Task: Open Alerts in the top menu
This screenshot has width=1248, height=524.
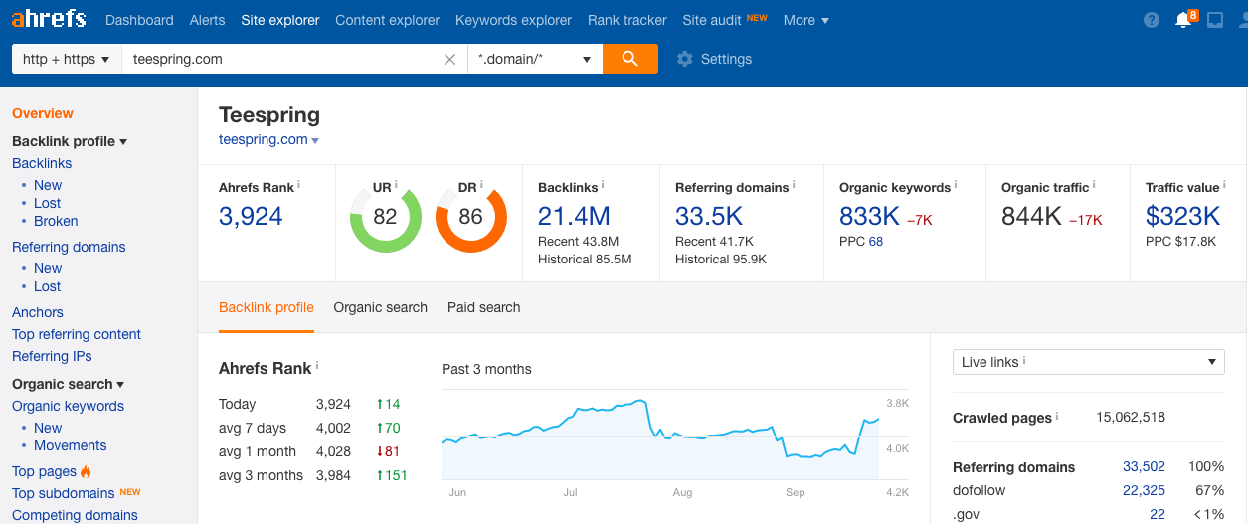Action: click(x=207, y=20)
